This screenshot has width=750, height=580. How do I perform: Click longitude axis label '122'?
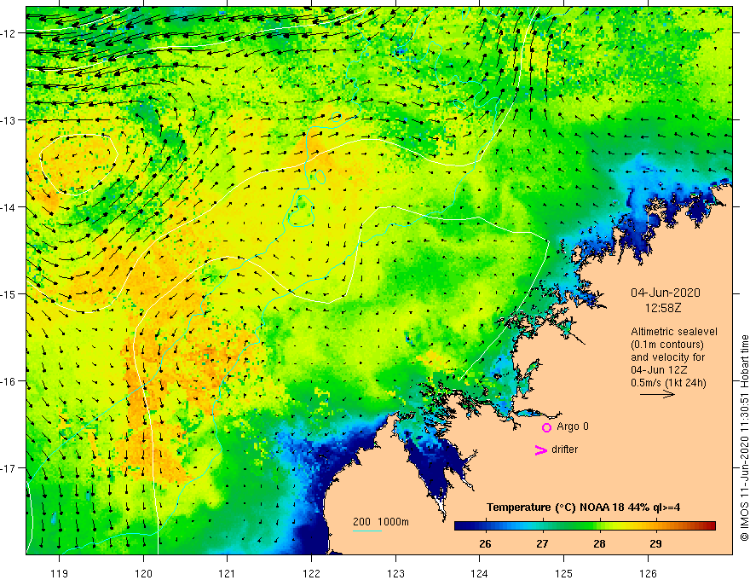[311, 573]
